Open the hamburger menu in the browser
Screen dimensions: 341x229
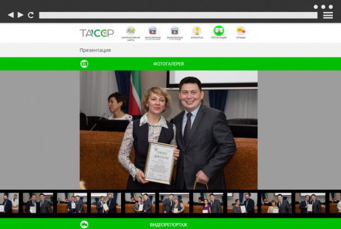click(x=328, y=15)
